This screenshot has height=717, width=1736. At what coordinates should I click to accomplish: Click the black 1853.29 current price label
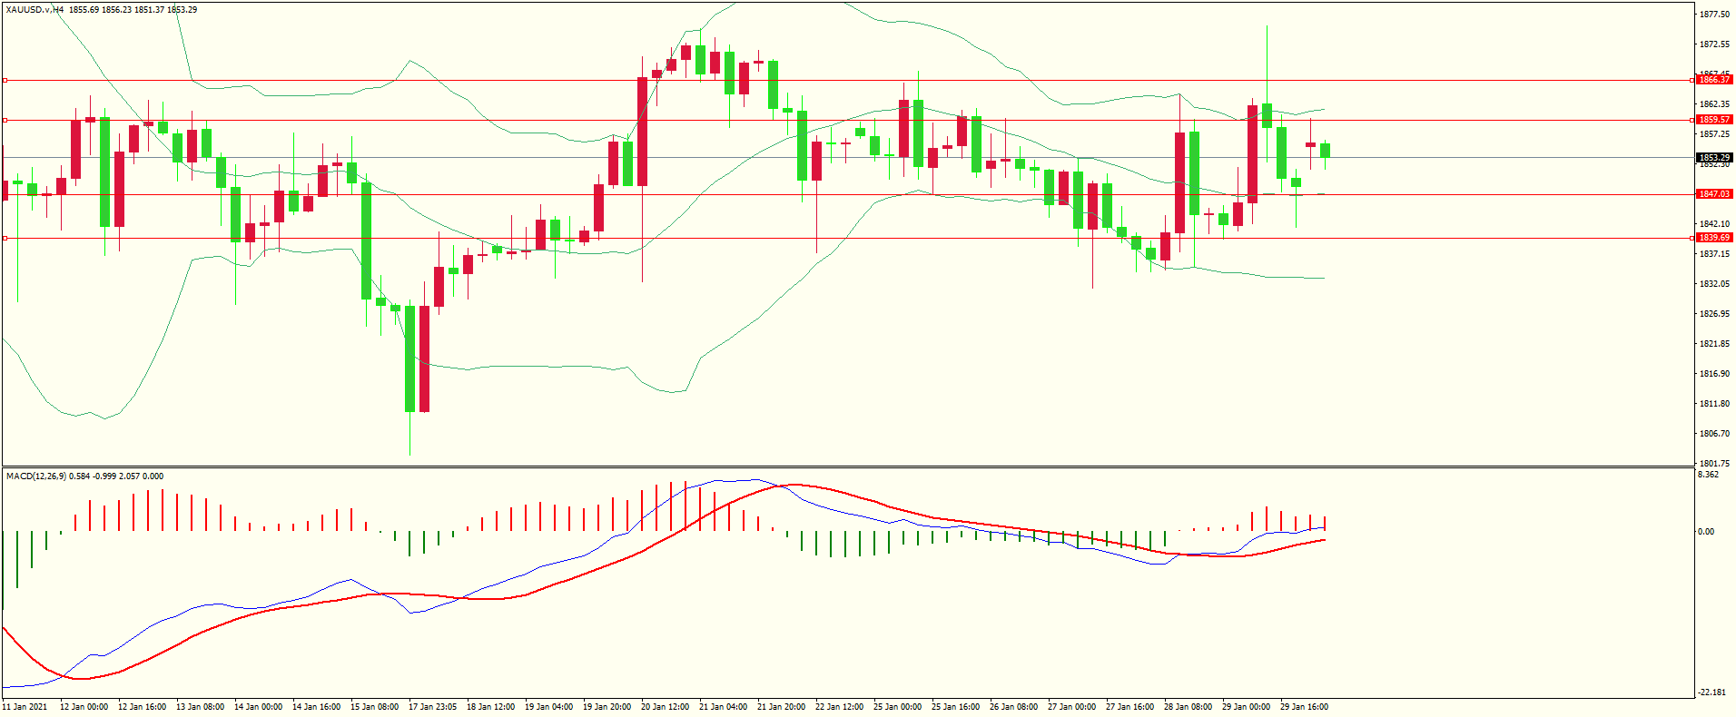[1714, 158]
